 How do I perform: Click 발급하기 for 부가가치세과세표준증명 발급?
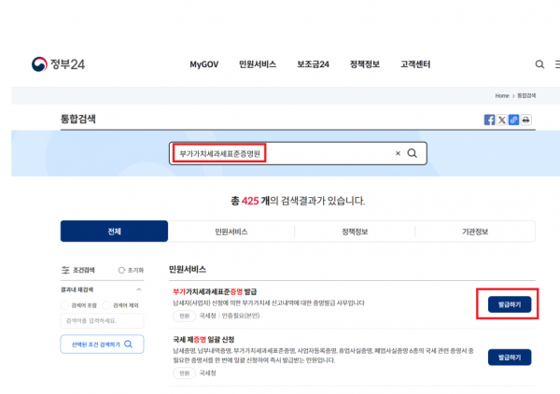[x=509, y=304]
